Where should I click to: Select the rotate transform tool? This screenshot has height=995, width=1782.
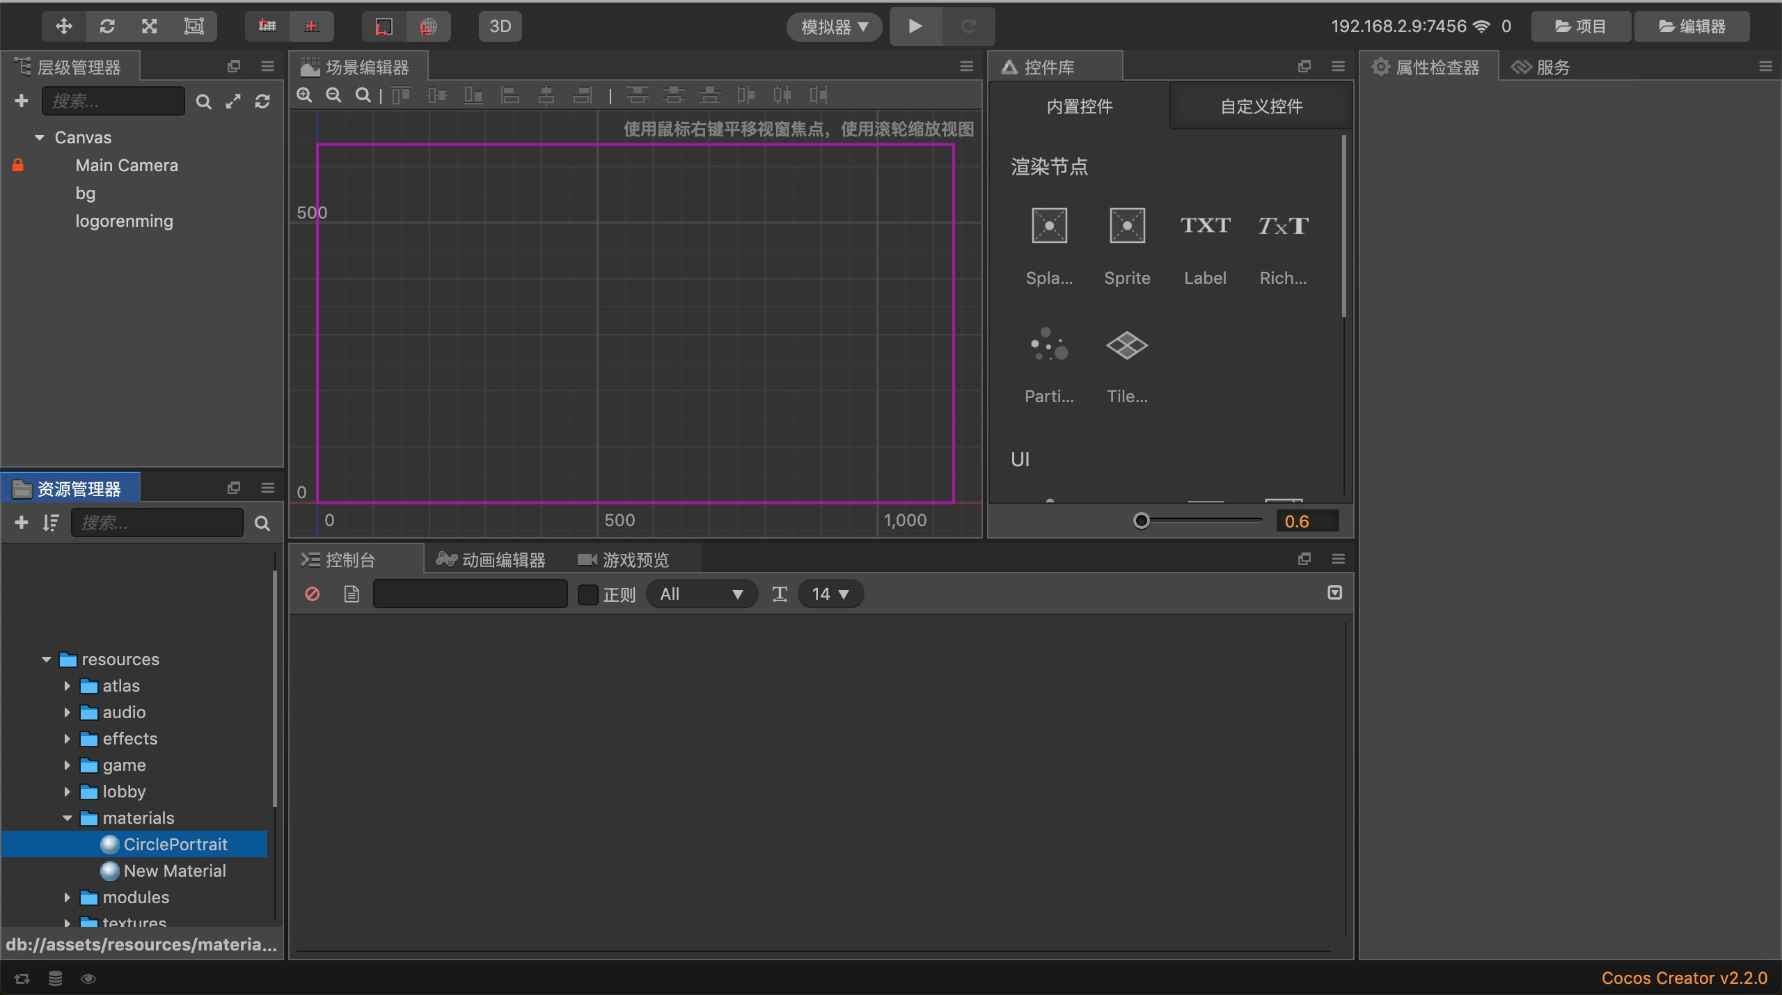click(x=107, y=26)
